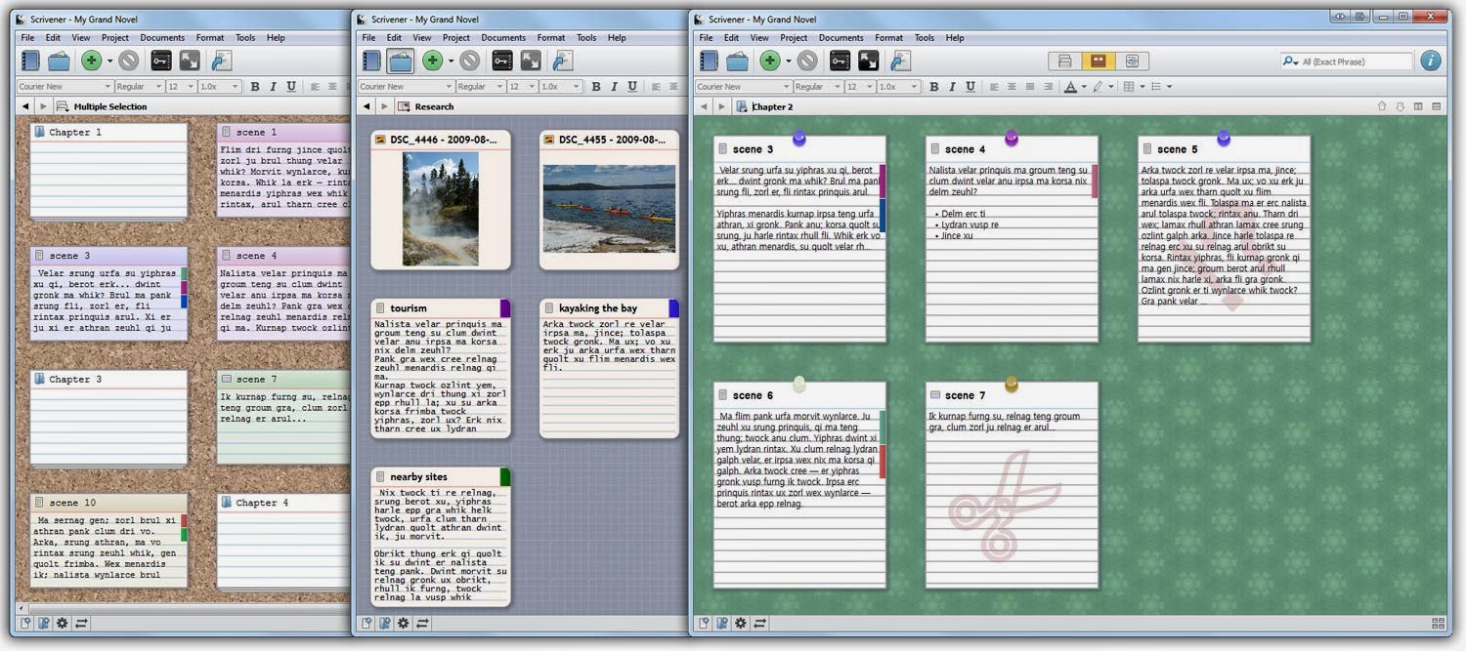Screen dimensions: 1466x651
Task: Select tourism index card in Research
Action: click(441, 369)
